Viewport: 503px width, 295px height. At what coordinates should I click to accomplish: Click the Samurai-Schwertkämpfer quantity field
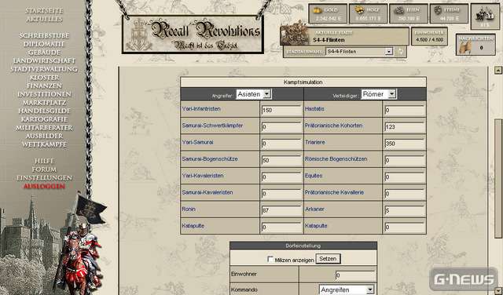click(281, 126)
